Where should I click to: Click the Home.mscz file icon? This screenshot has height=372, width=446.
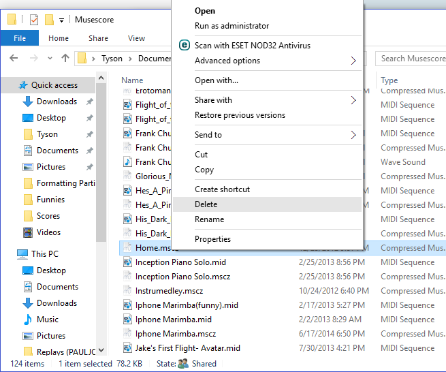tap(127, 247)
